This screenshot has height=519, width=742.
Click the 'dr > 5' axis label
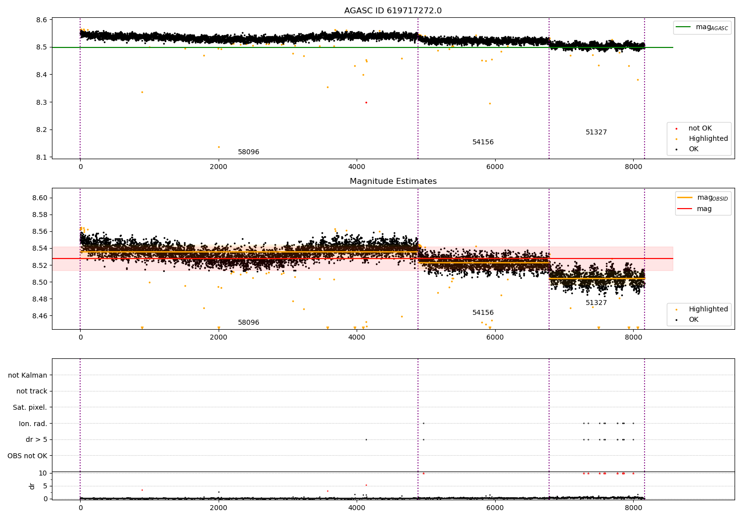pyautogui.click(x=37, y=440)
